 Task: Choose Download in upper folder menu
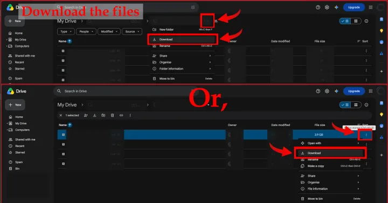[x=182, y=39]
